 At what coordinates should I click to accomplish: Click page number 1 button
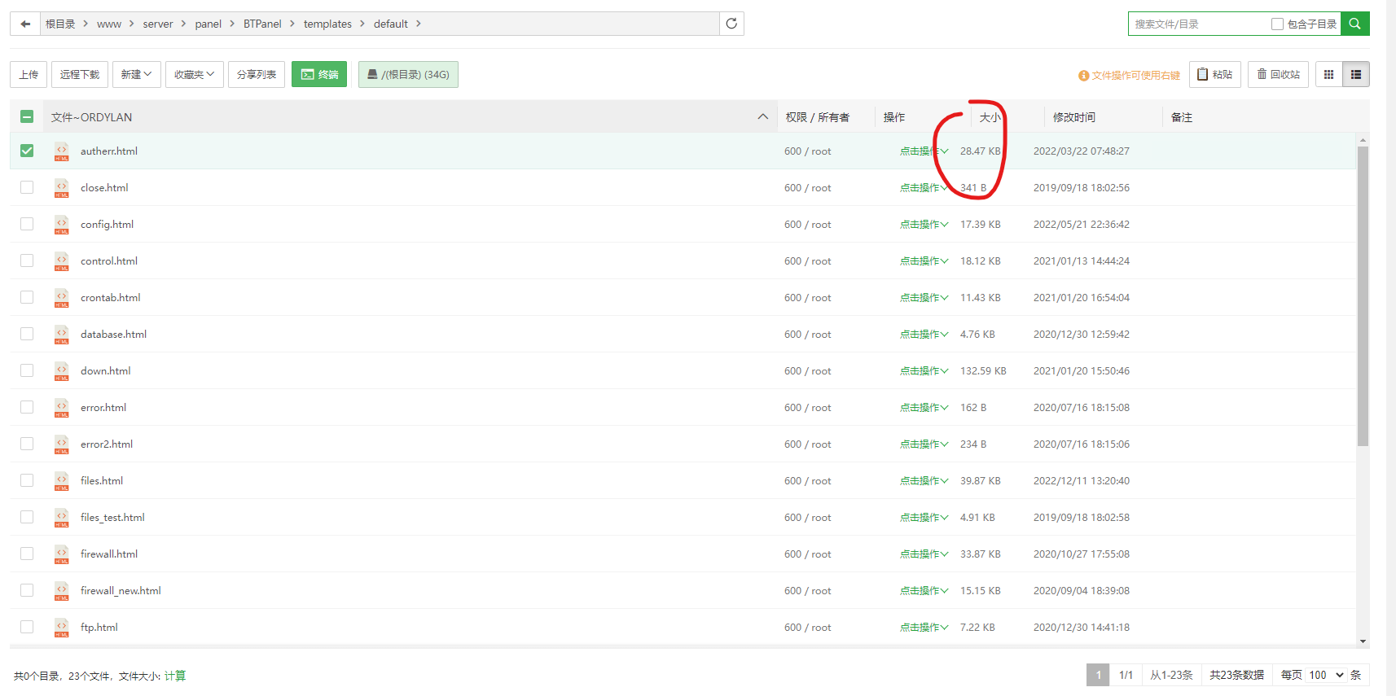click(x=1098, y=675)
